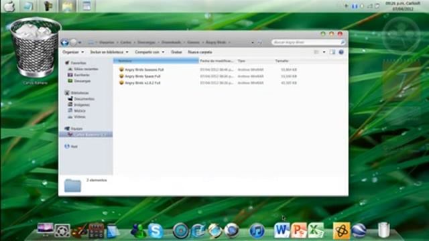Open the paint palette icon in dock
This screenshot has height=241, width=429.
(x=79, y=231)
